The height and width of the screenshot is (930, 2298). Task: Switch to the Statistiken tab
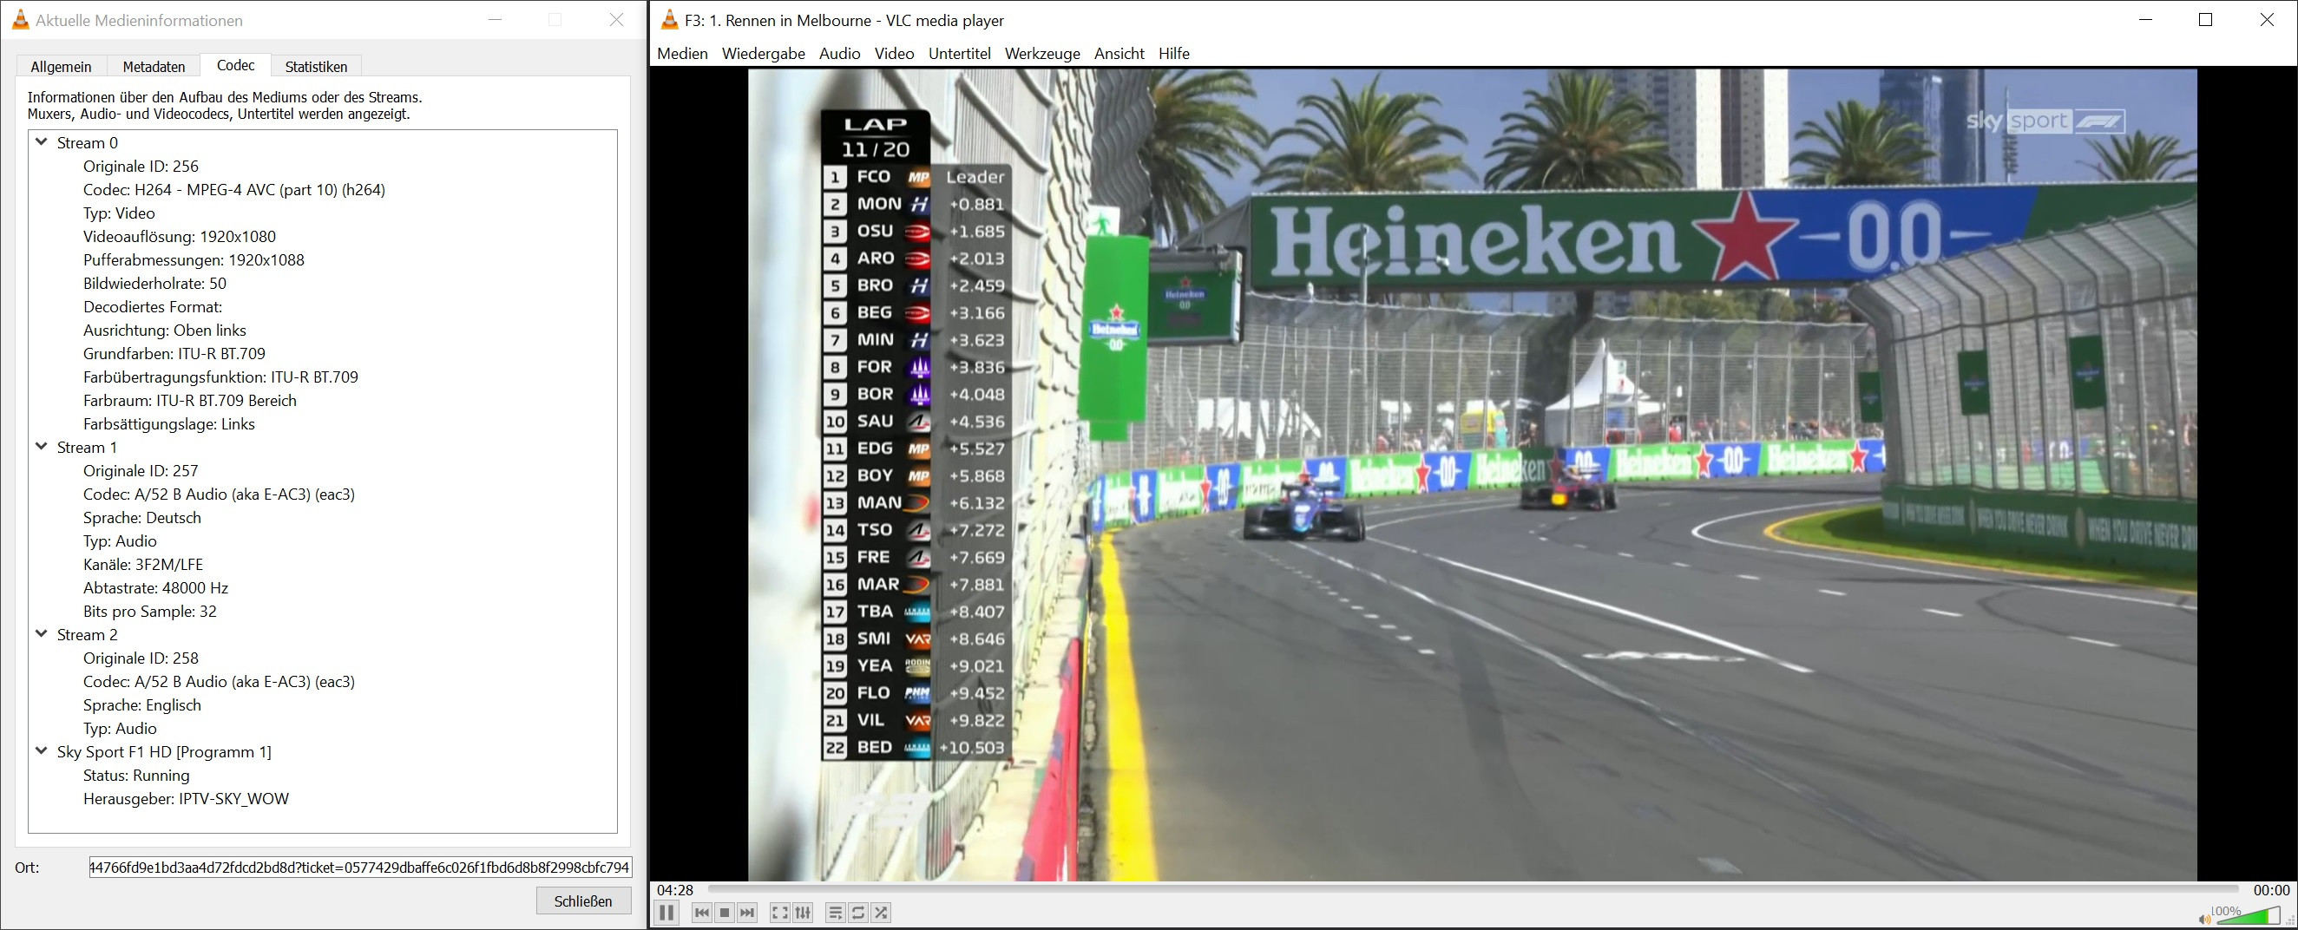coord(316,67)
